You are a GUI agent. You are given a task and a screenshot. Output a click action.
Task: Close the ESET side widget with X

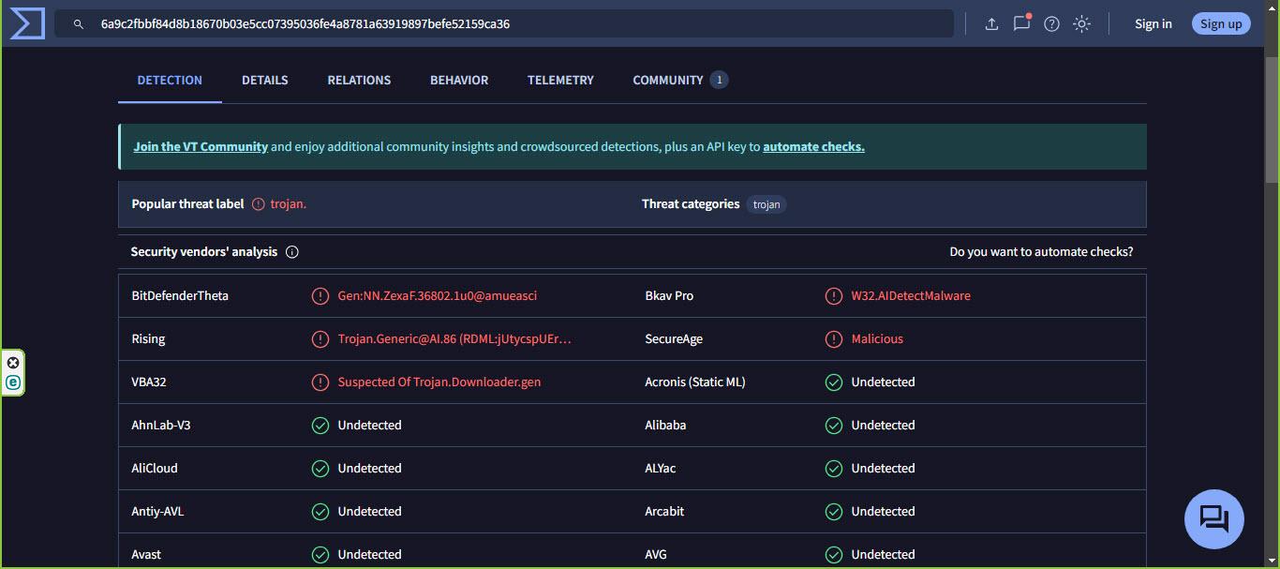point(13,363)
